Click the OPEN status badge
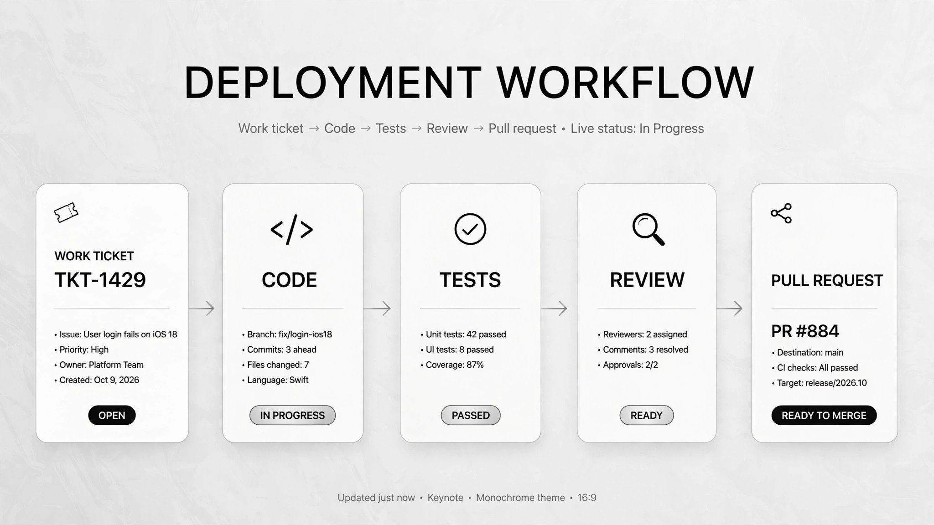 [112, 415]
